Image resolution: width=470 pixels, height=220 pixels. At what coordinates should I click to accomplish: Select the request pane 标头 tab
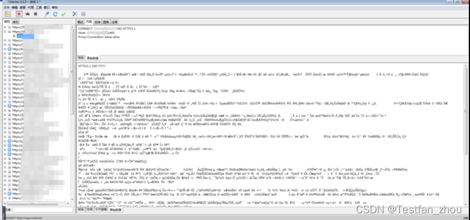click(x=81, y=58)
